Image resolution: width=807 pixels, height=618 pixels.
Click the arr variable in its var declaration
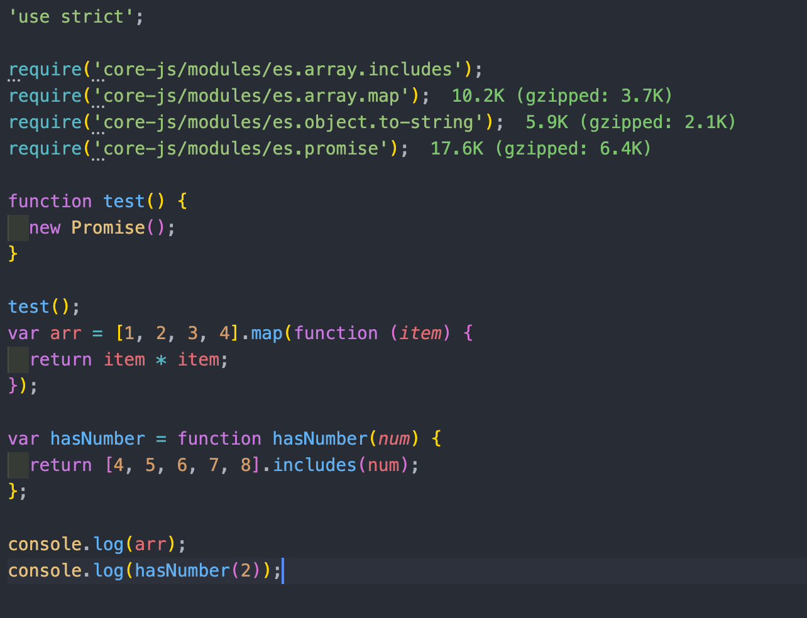click(x=66, y=333)
